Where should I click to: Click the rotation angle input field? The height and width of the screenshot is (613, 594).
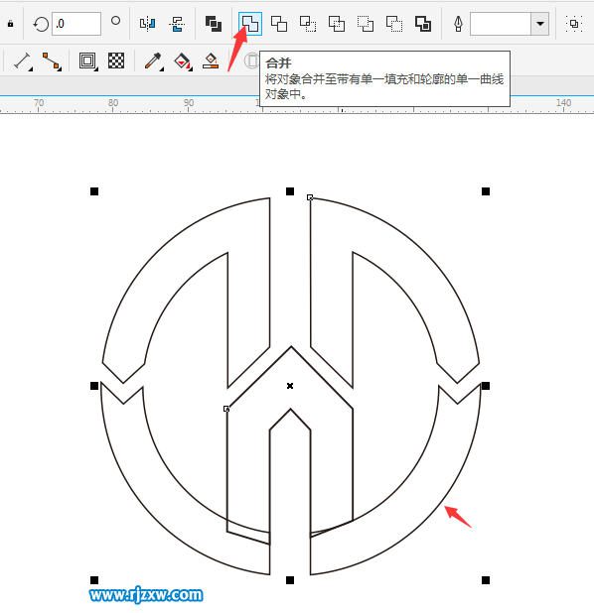[76, 24]
